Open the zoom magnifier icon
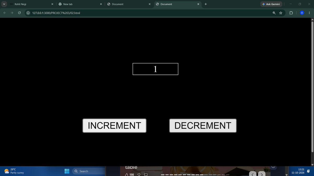The width and height of the screenshot is (314, 176). pos(274,13)
